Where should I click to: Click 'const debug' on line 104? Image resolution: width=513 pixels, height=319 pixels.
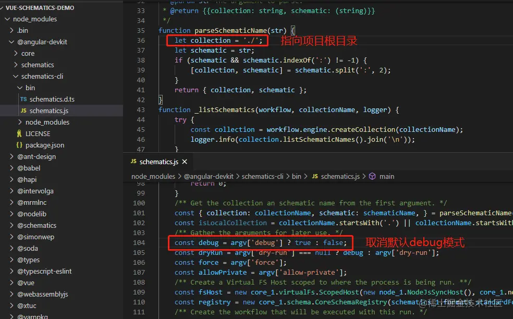point(197,243)
